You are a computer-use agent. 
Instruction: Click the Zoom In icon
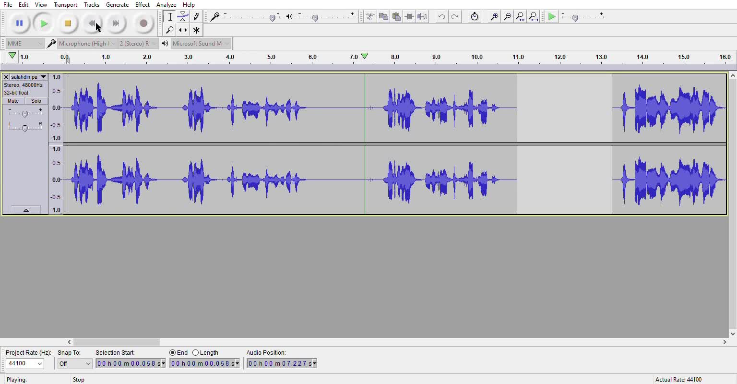tap(494, 17)
